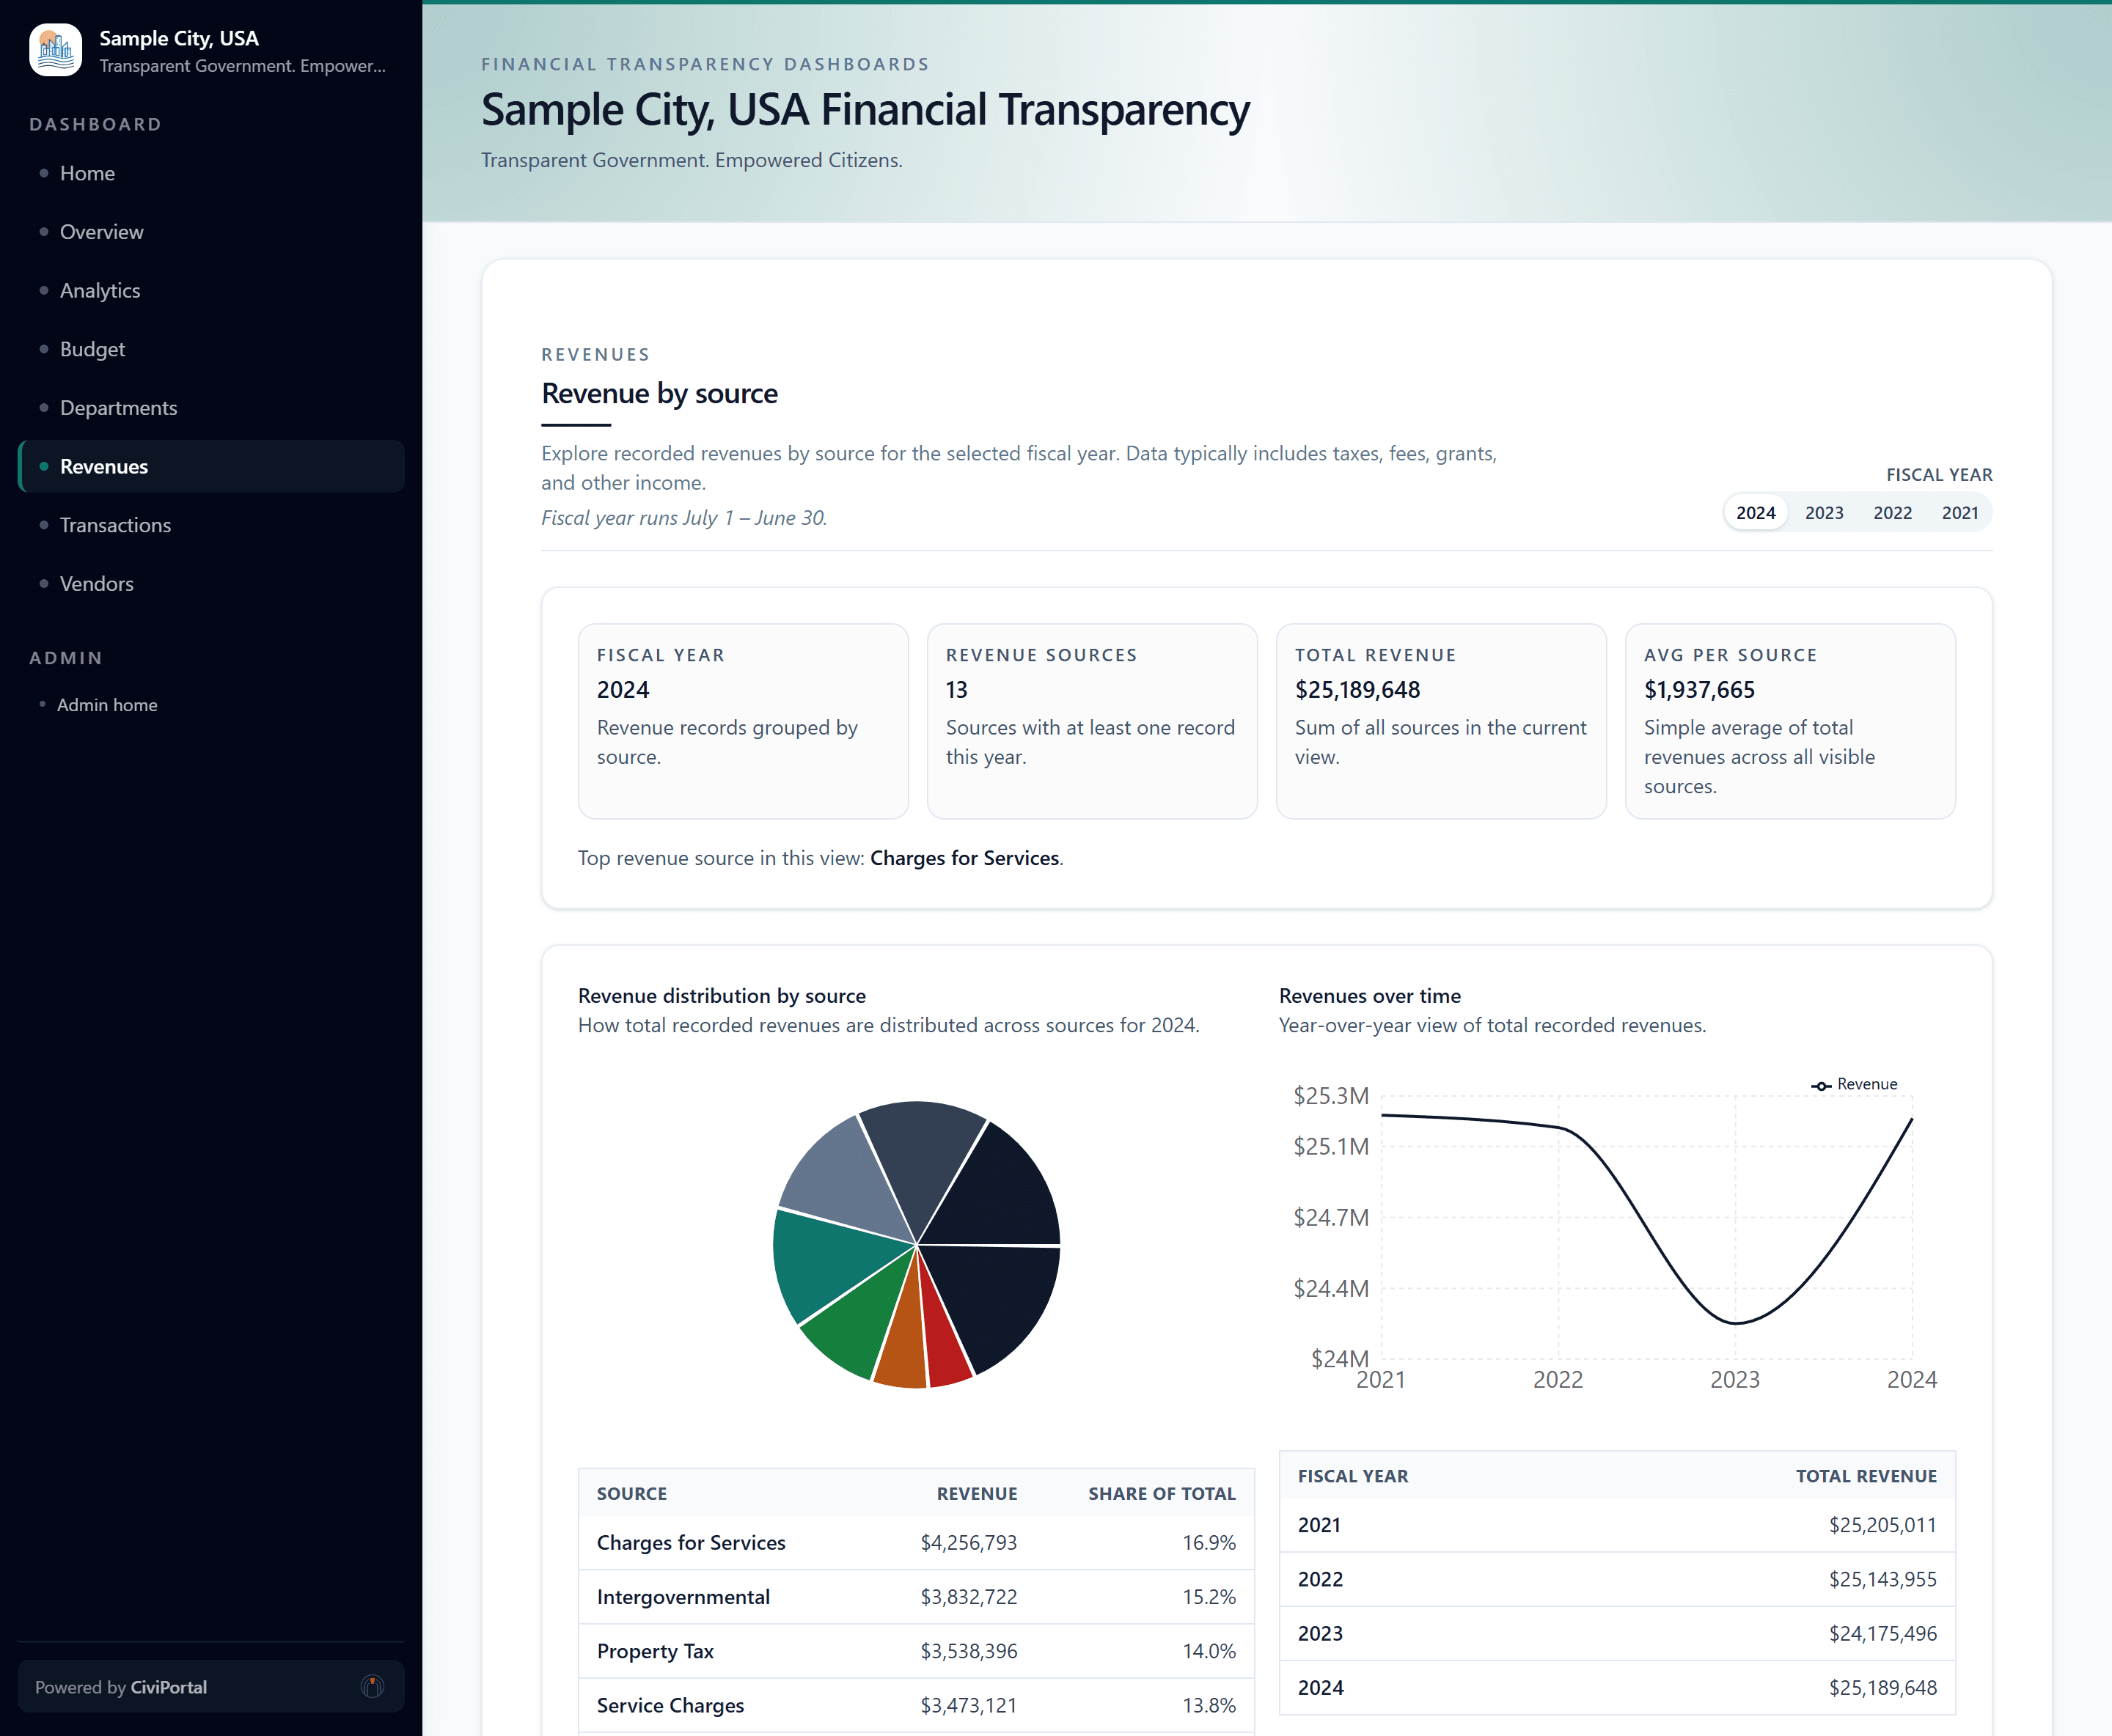2112x1736 pixels.
Task: Click the bullet icon beside Transactions
Action: point(43,525)
